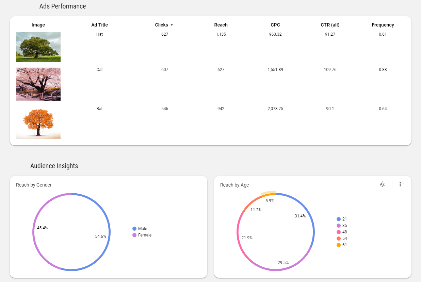Click the sort A-Z icon in Reach by Age

(x=382, y=184)
